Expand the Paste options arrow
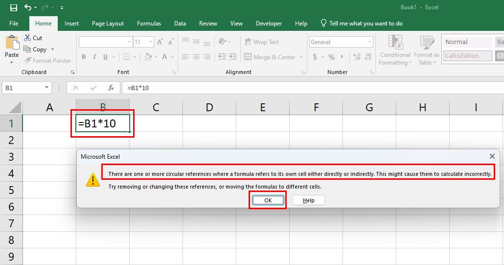The width and height of the screenshot is (504, 265). (x=12, y=62)
